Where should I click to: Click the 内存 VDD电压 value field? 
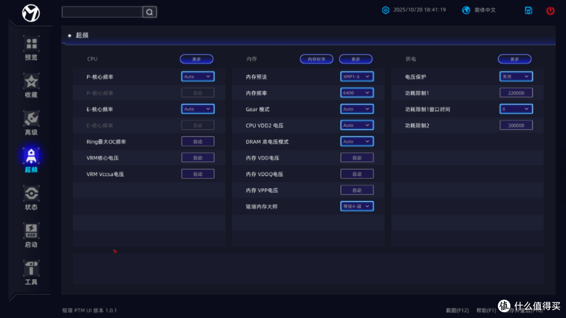tap(357, 158)
